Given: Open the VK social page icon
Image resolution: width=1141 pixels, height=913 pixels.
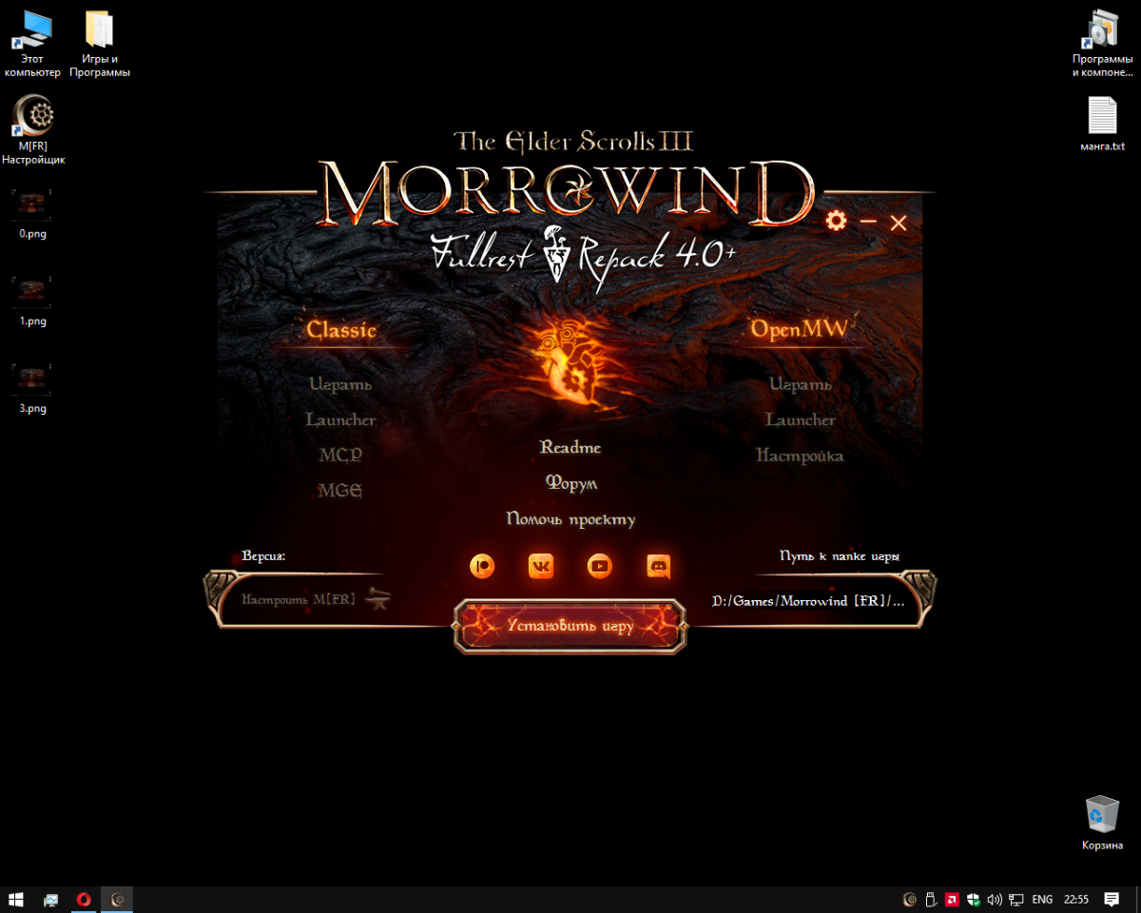Looking at the screenshot, I should pyautogui.click(x=541, y=567).
